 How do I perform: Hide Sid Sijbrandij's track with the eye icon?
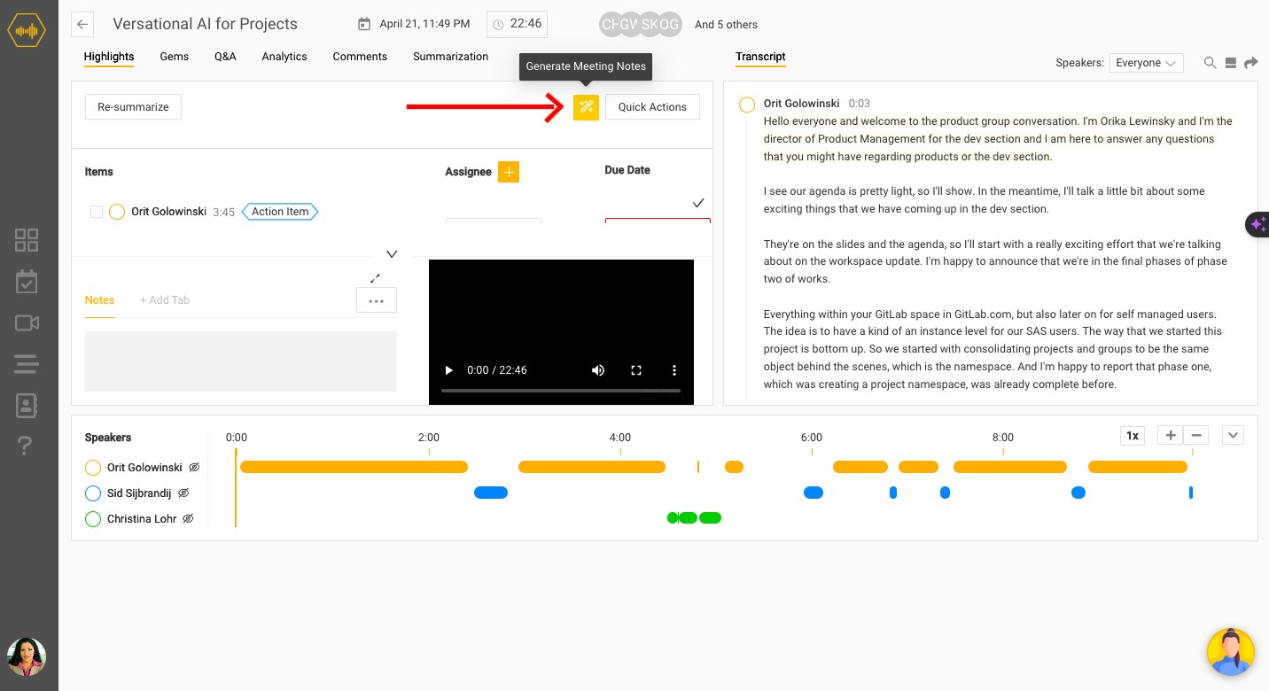pyautogui.click(x=184, y=493)
